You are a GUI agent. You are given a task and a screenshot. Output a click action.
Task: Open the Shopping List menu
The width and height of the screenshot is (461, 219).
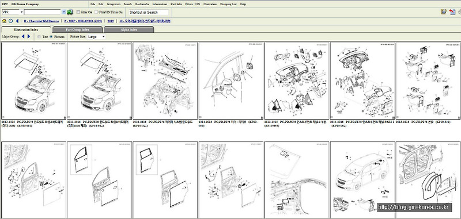(x=228, y=4)
